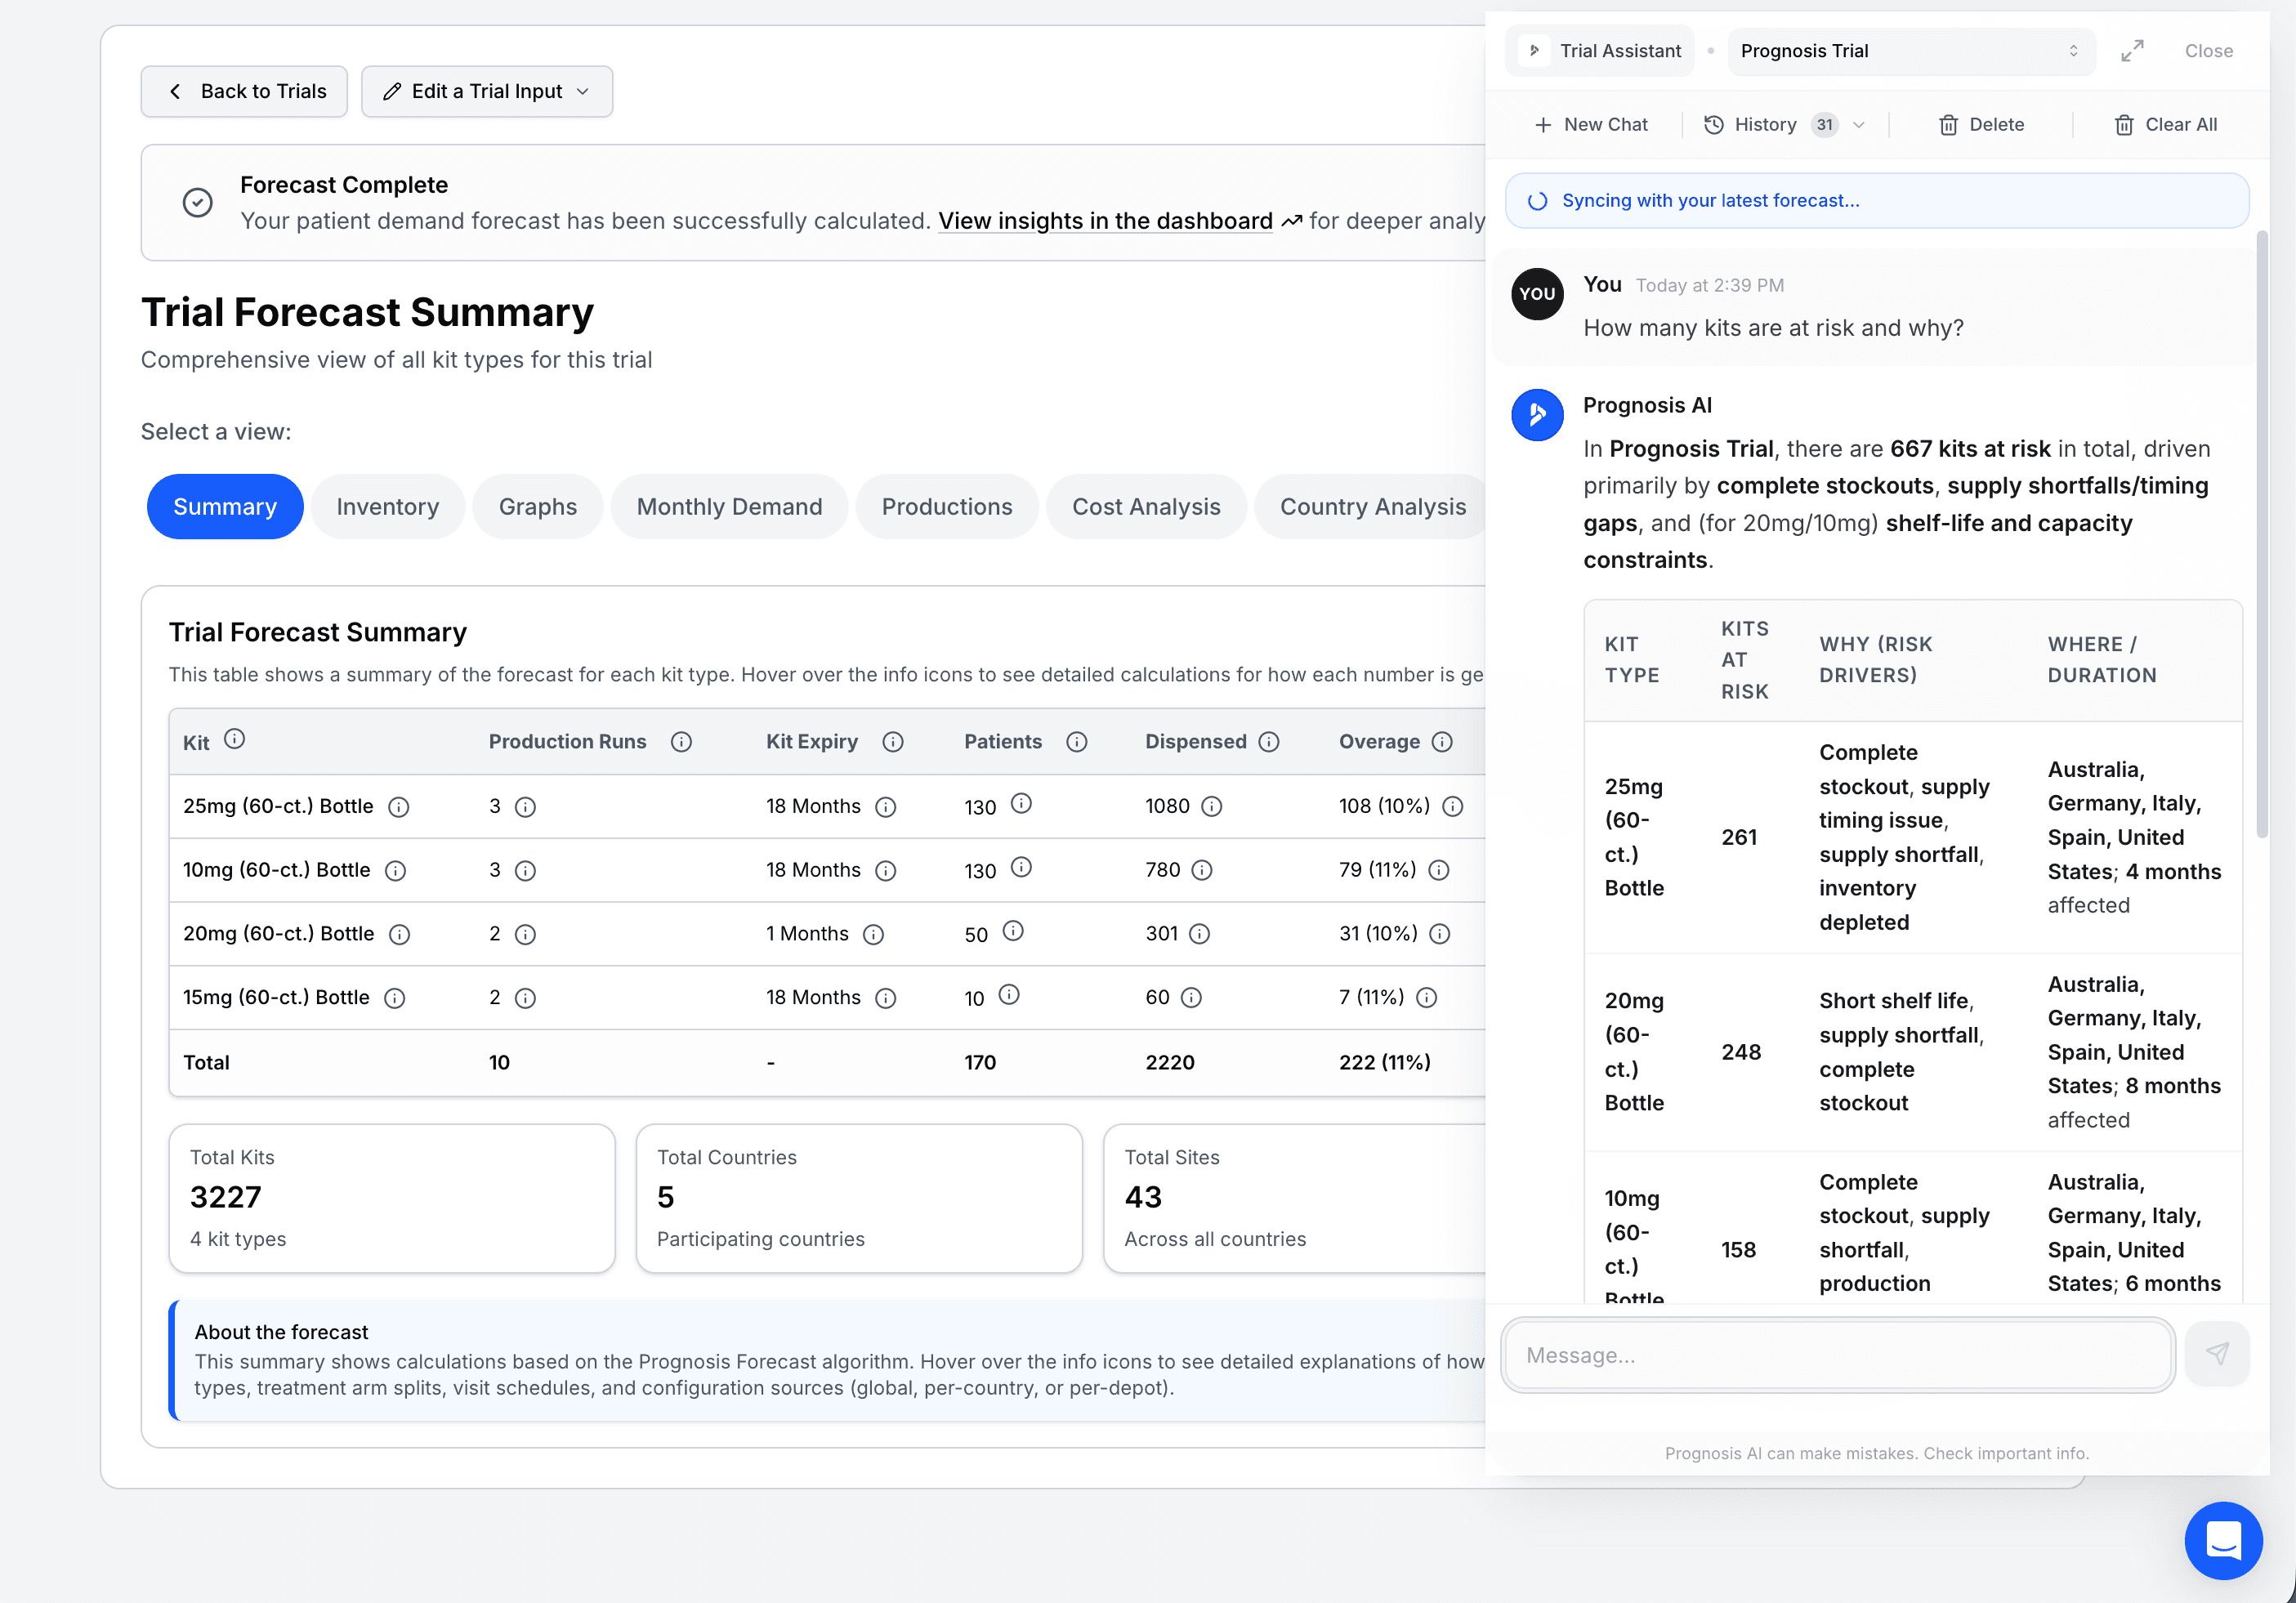
Task: Click the Back to Trials button
Action: [244, 92]
